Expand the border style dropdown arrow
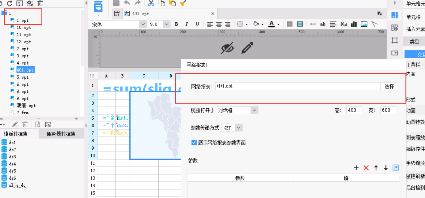 [247, 24]
